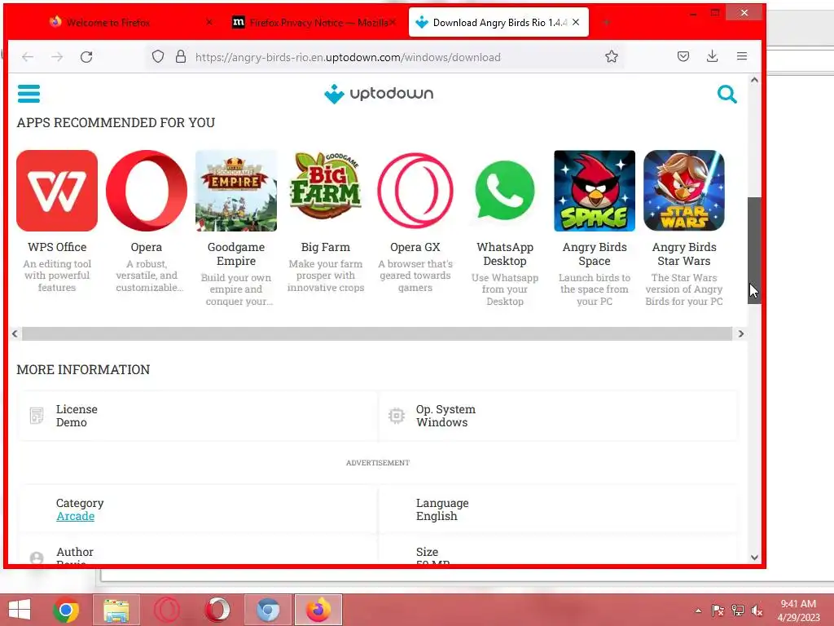
Task: Open the Angry Birds Space icon
Action: (595, 191)
